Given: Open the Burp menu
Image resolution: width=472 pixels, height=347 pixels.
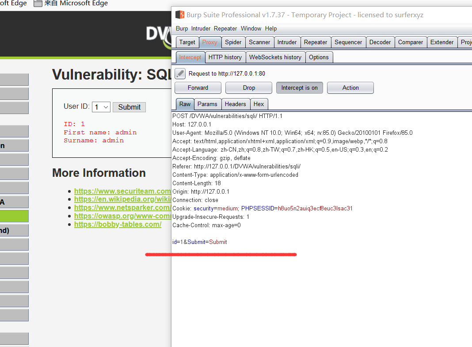Looking at the screenshot, I should (181, 28).
